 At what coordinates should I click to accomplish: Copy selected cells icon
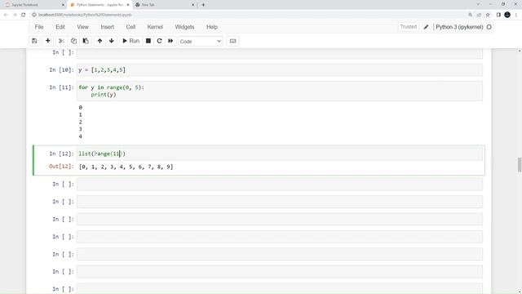(x=73, y=41)
